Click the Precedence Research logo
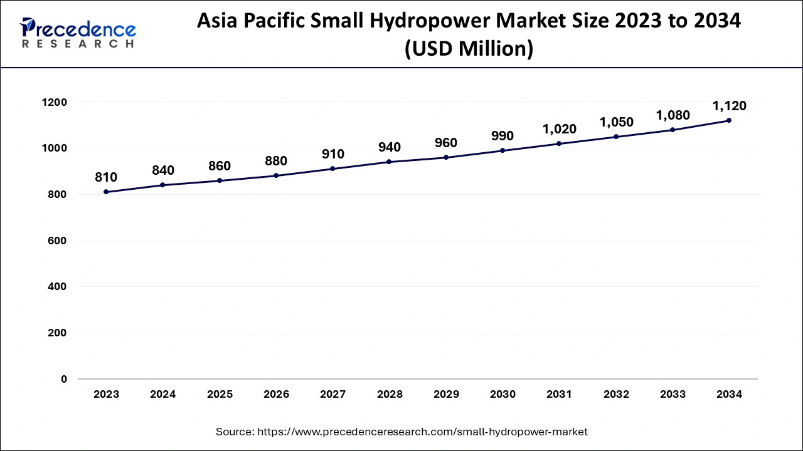 [78, 33]
